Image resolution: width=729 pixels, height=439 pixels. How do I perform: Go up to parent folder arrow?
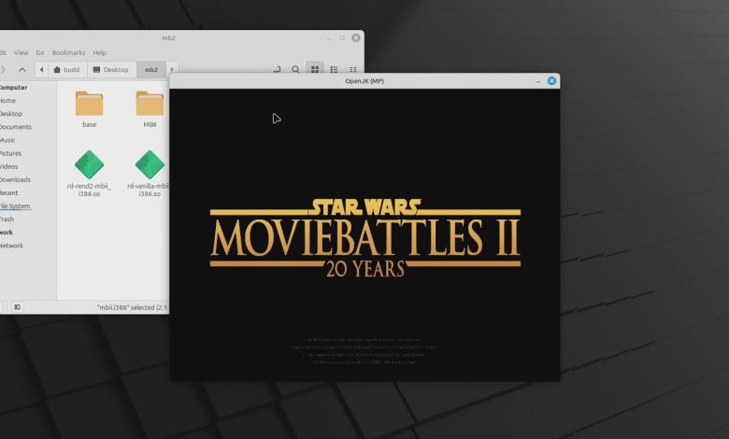[x=21, y=70]
